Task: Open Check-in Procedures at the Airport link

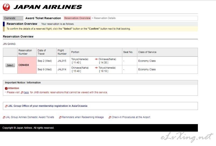Action: 131,117
